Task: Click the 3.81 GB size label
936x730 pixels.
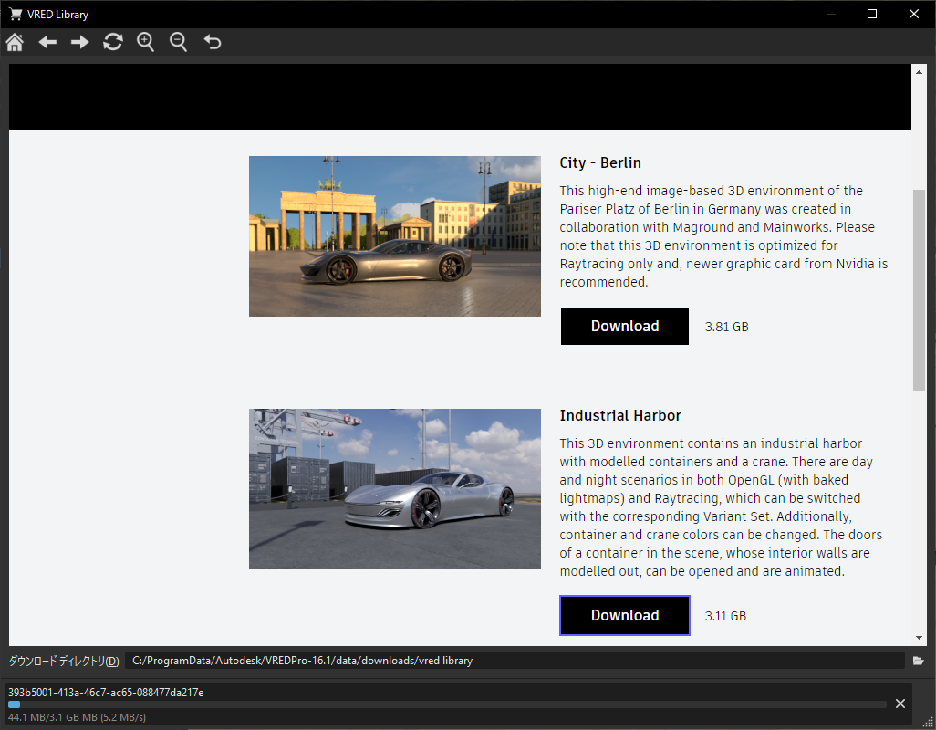Action: pyautogui.click(x=726, y=327)
